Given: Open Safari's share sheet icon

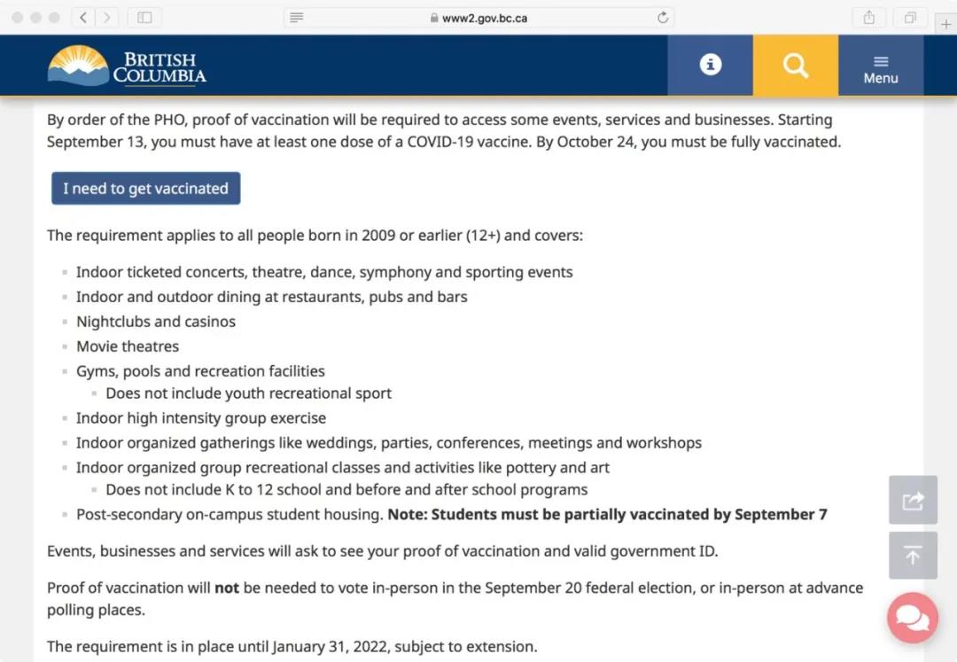Looking at the screenshot, I should tap(868, 17).
